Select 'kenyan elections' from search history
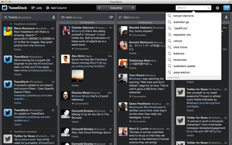 (183, 16)
